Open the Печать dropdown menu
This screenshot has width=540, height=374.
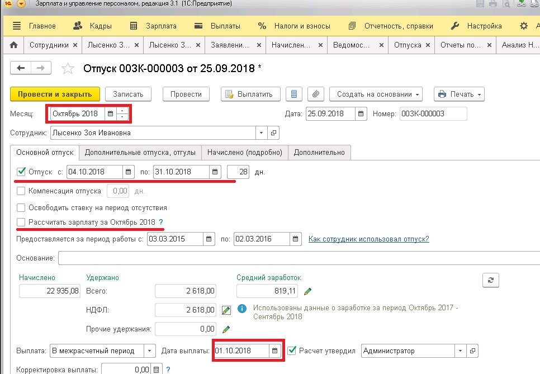click(x=459, y=94)
